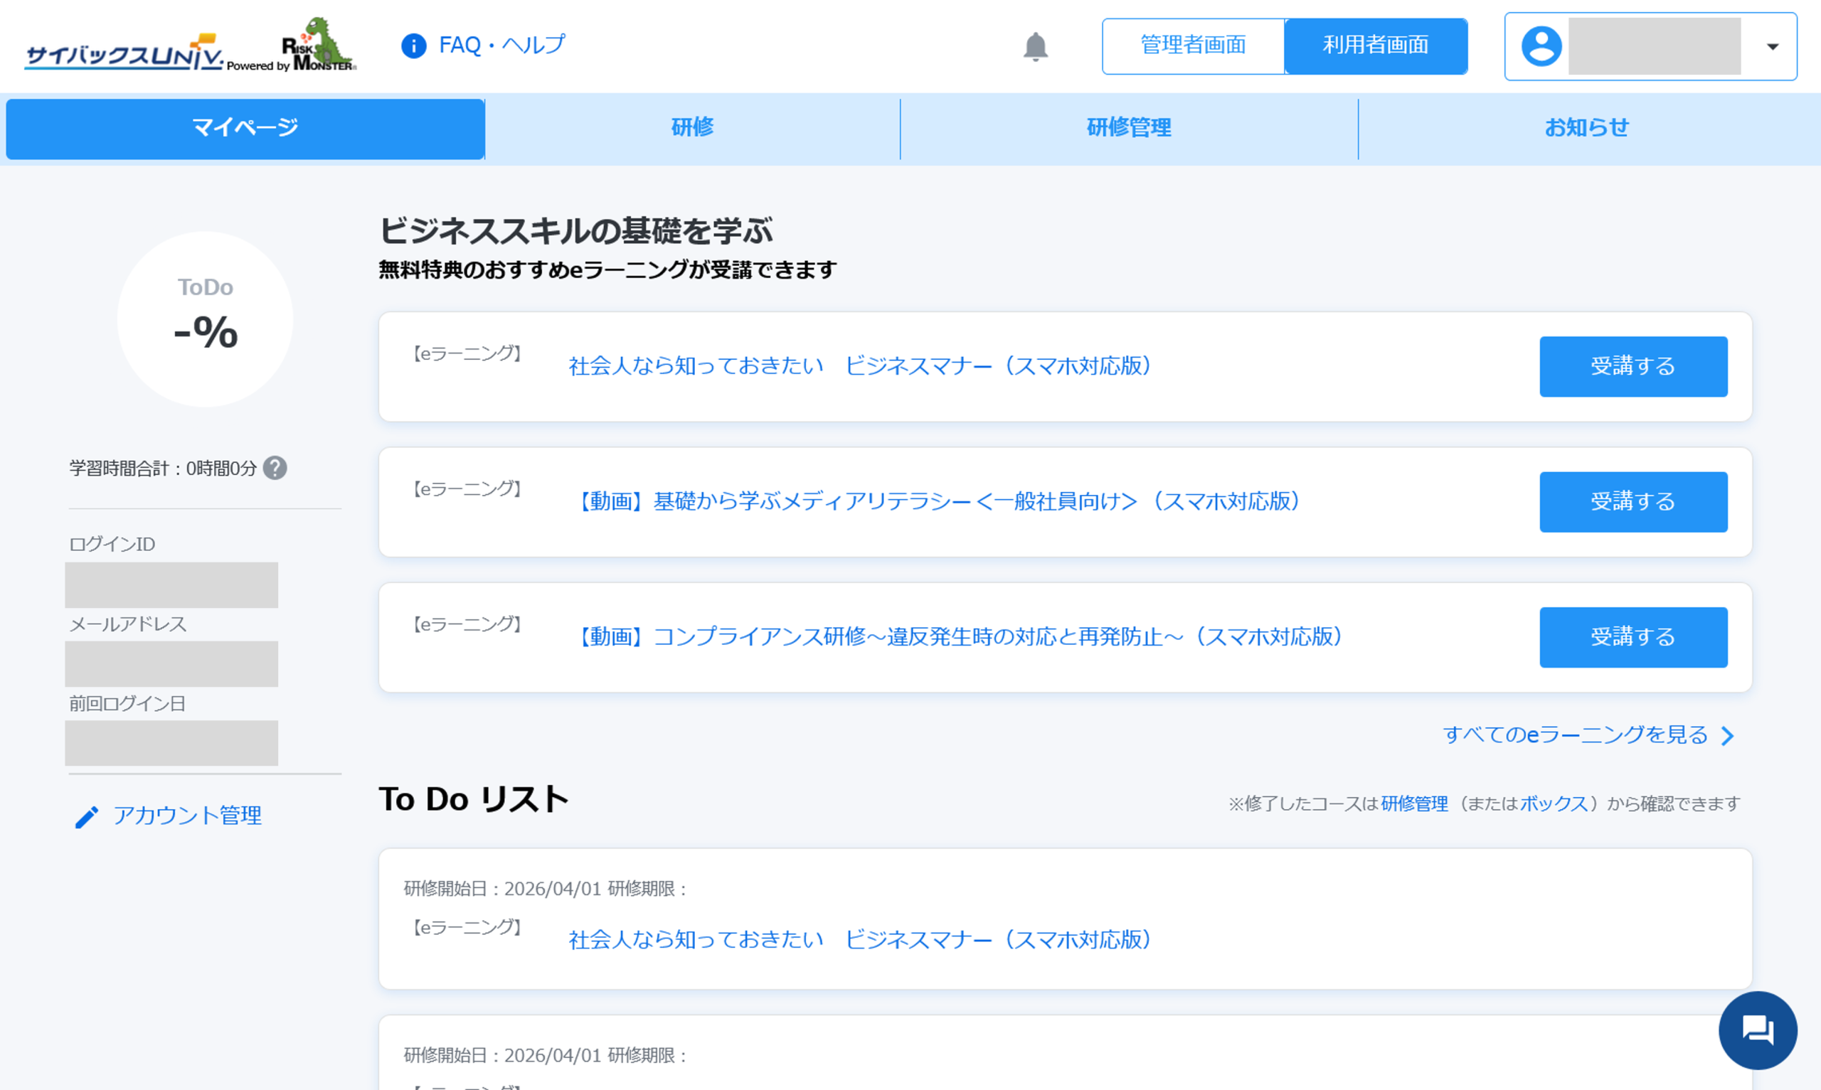Image resolution: width=1821 pixels, height=1090 pixels.
Task: Open アカウント管理 link
Action: click(187, 816)
